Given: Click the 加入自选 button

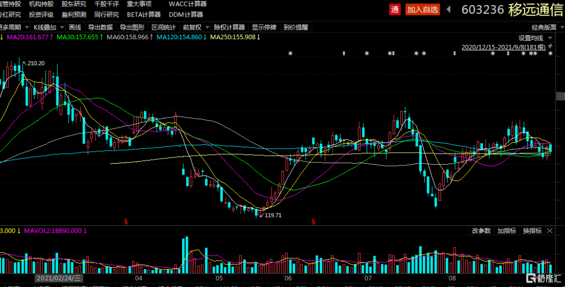Looking at the screenshot, I should pyautogui.click(x=423, y=10).
